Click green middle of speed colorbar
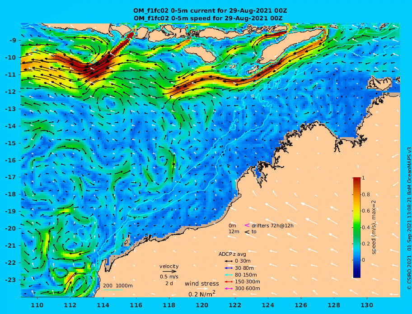Viewport: 412px width, 314px height. point(357,227)
